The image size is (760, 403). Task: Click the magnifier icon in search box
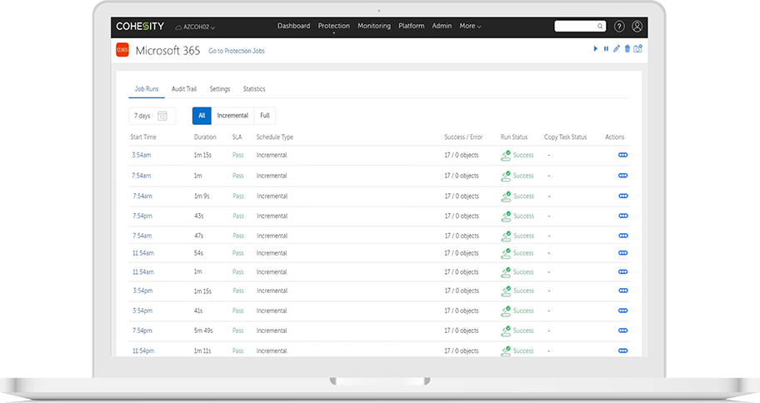[600, 26]
